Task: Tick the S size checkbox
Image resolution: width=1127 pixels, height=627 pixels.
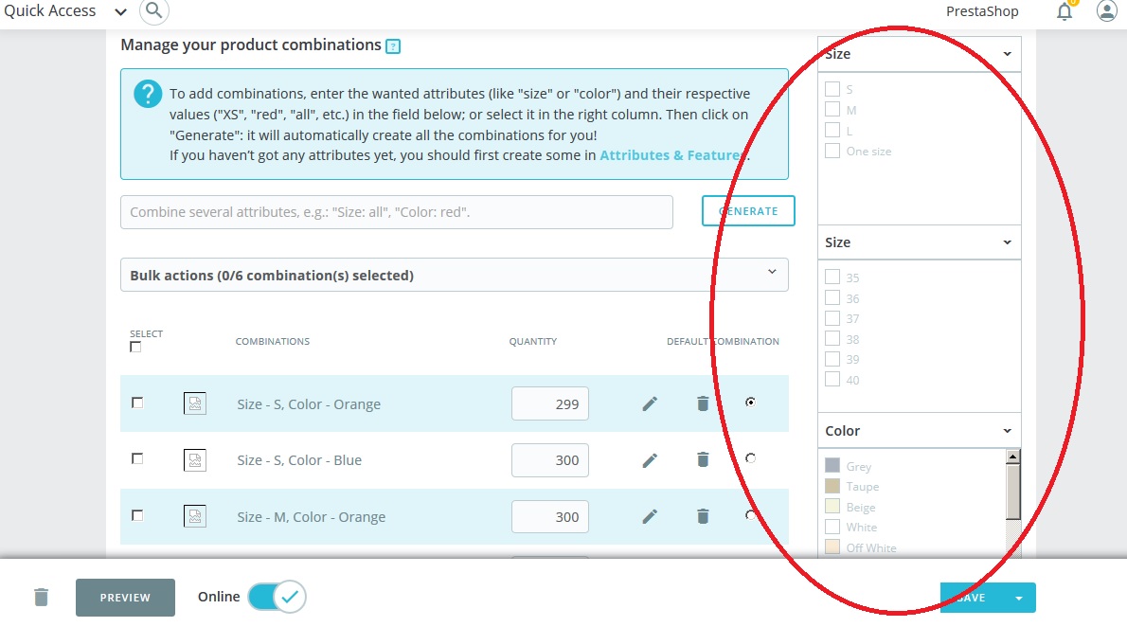Action: (x=832, y=89)
